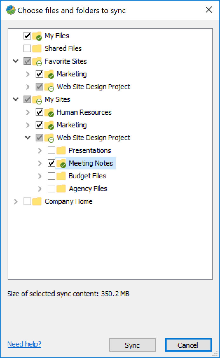Screen dimensions: 220x358
Task: Enable the Agency Files checkbox
Action: (52, 189)
